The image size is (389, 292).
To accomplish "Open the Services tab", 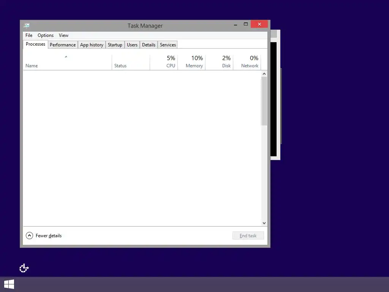I will [168, 45].
